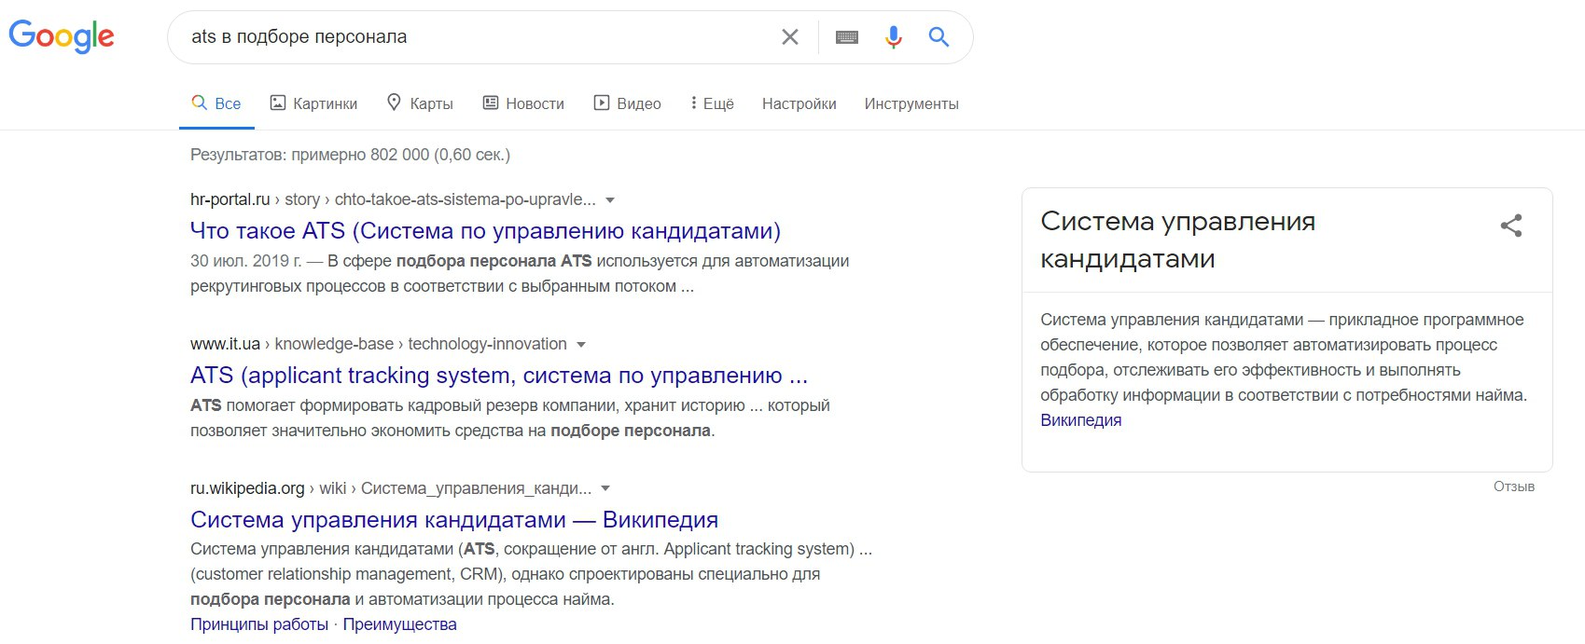
Task: Switch to the Видео tab
Action: [628, 103]
